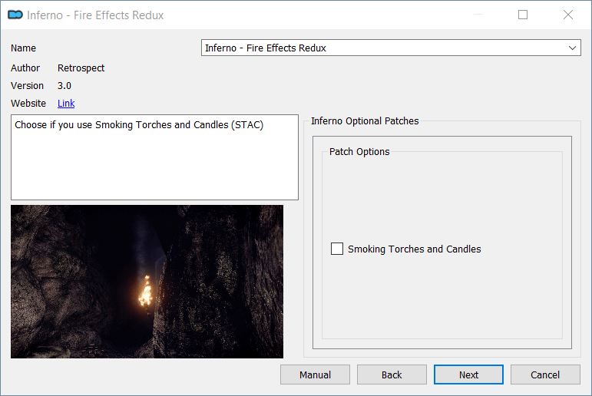Enable Smoking Torches and Candles checkbox
592x396 pixels.
click(x=337, y=249)
